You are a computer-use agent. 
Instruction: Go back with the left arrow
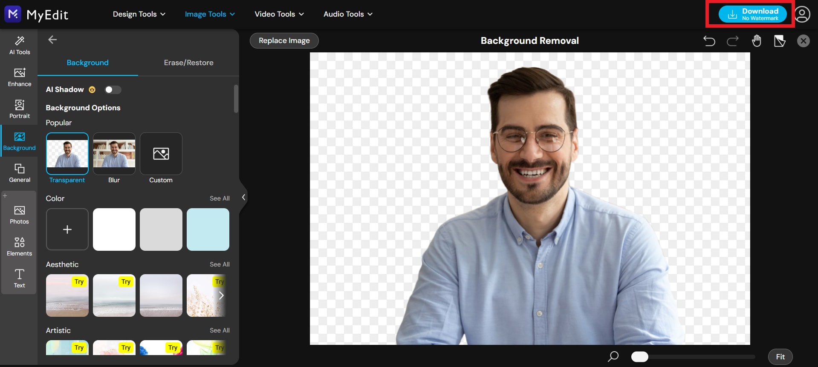52,40
